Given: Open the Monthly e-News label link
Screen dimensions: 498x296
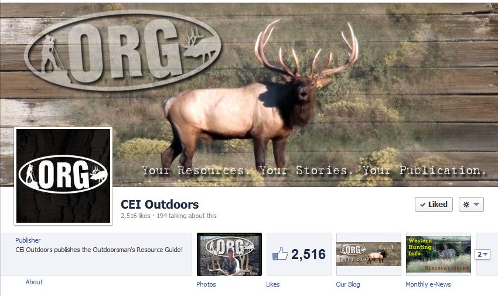Looking at the screenshot, I should 428,284.
